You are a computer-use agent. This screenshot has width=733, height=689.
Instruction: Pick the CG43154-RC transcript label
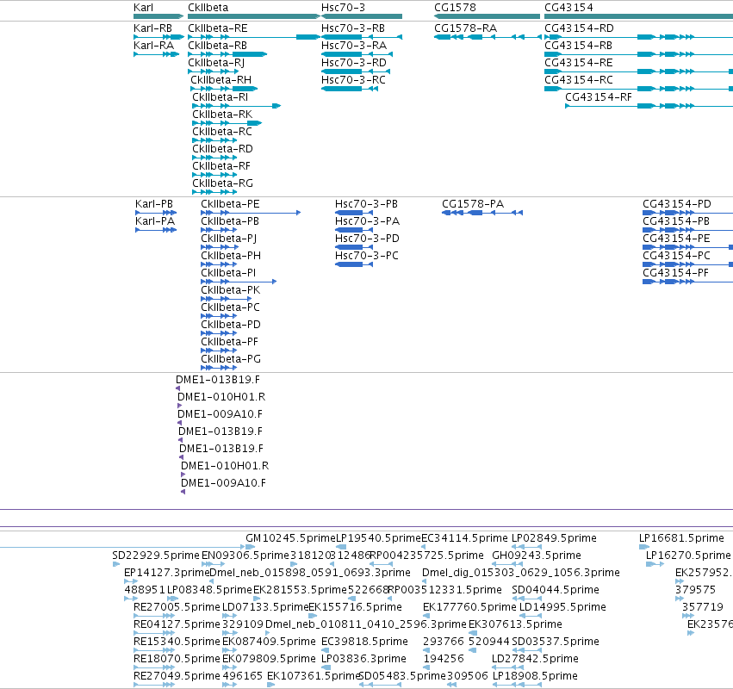coord(579,80)
